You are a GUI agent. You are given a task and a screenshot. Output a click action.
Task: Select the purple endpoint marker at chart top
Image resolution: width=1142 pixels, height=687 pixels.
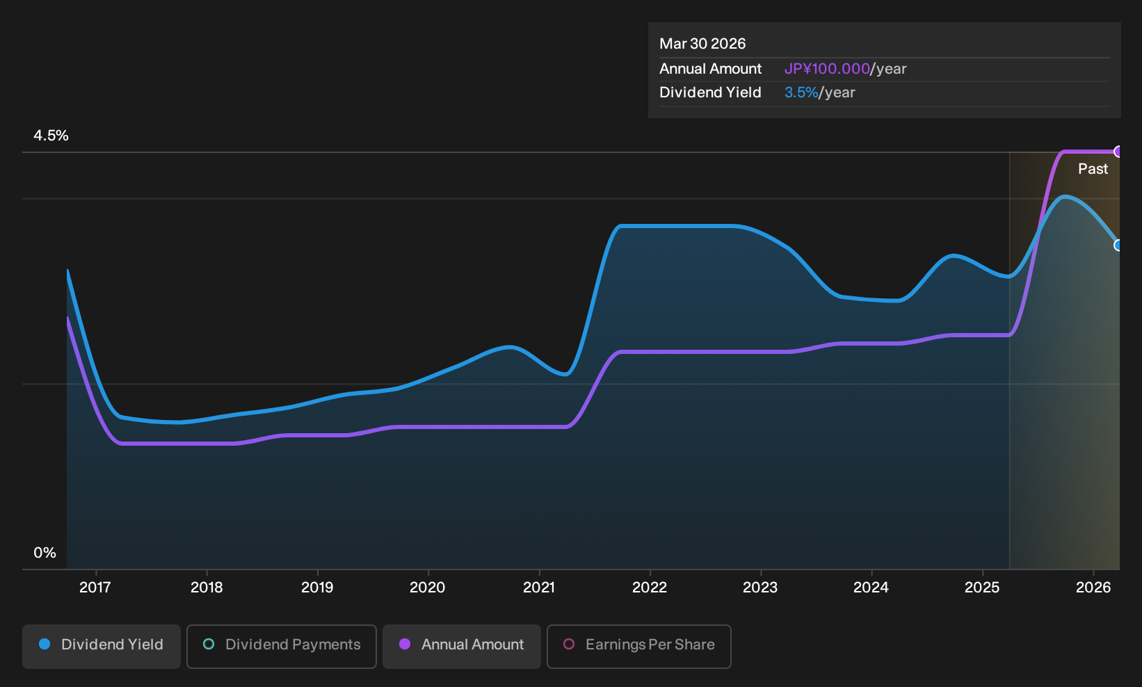click(1118, 152)
